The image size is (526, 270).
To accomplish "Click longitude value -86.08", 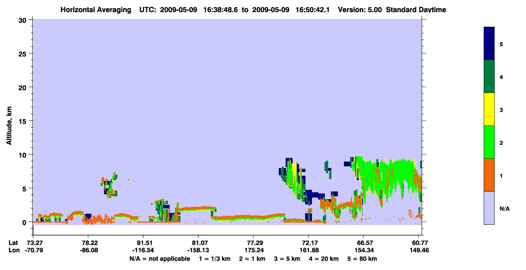I will pyautogui.click(x=88, y=250).
